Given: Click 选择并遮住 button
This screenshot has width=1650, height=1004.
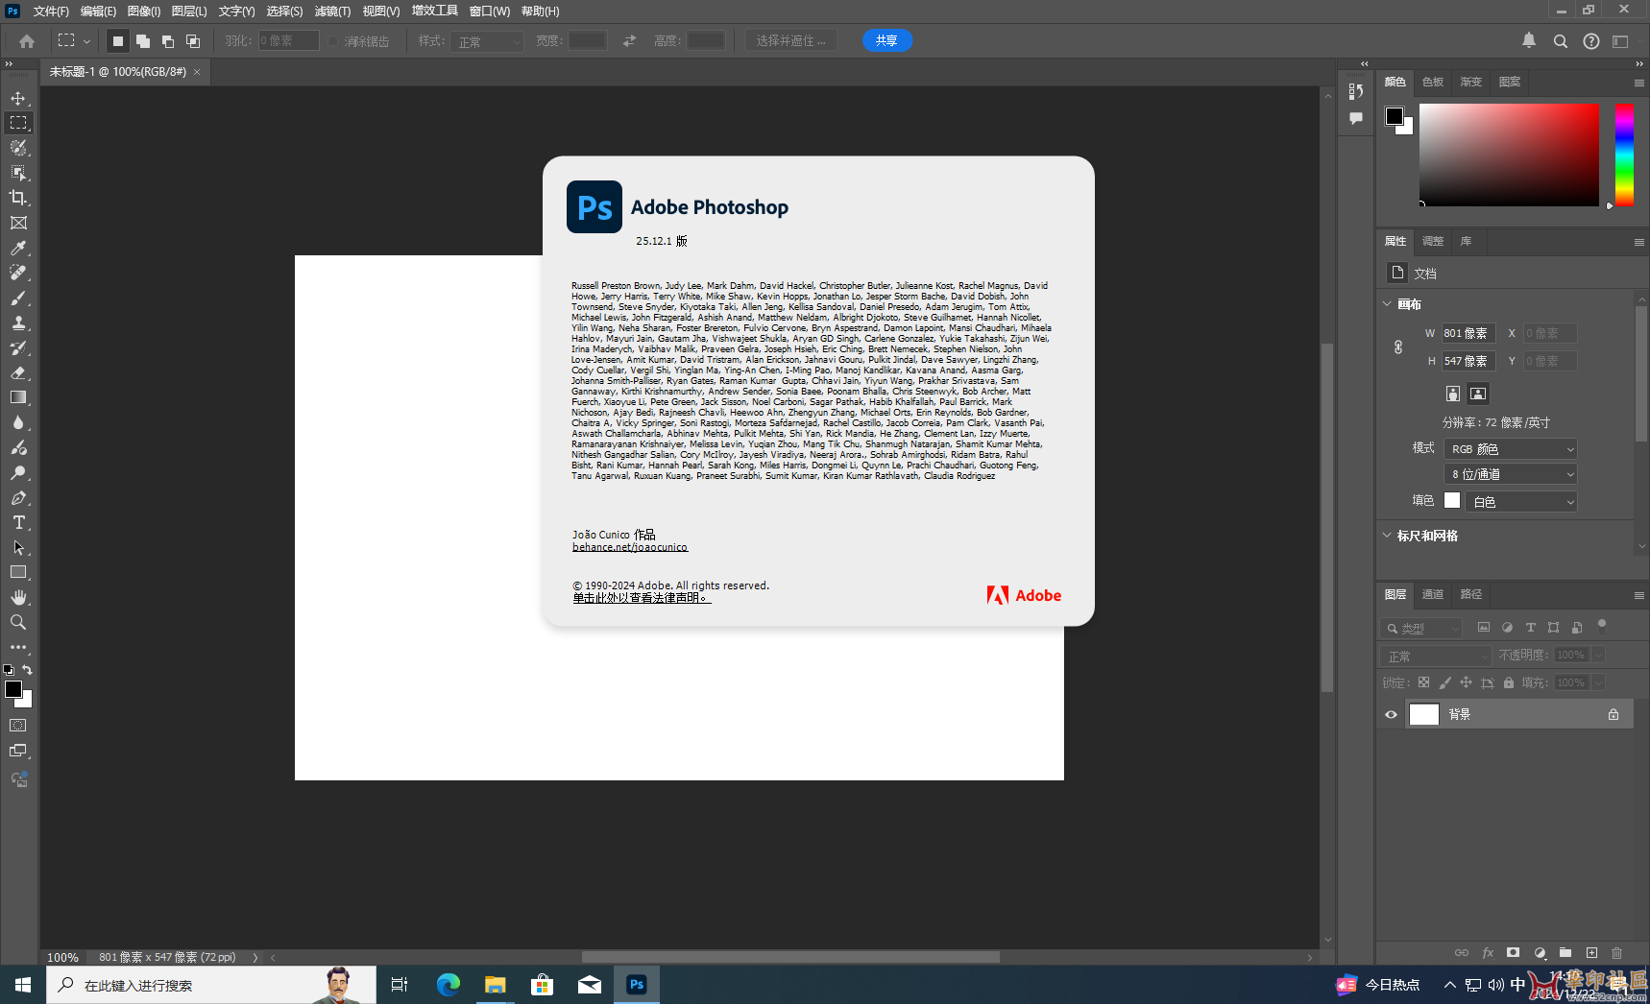Looking at the screenshot, I should [x=791, y=41].
